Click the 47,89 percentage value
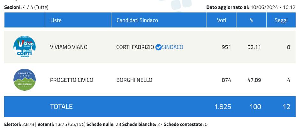 254,80
